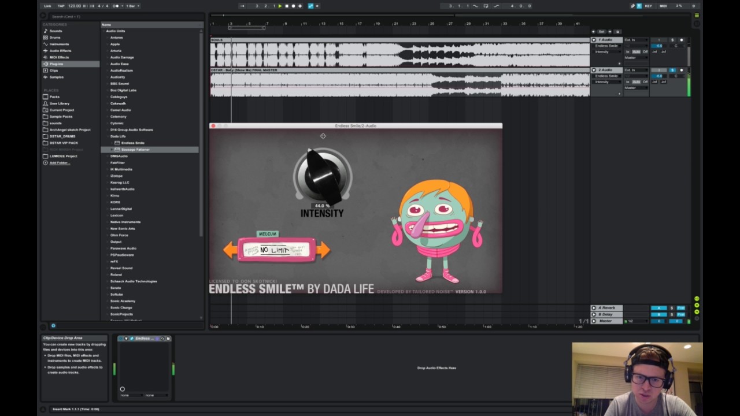Arm the 1 Audio track for recording
Image resolution: width=740 pixels, height=416 pixels.
[x=682, y=40]
